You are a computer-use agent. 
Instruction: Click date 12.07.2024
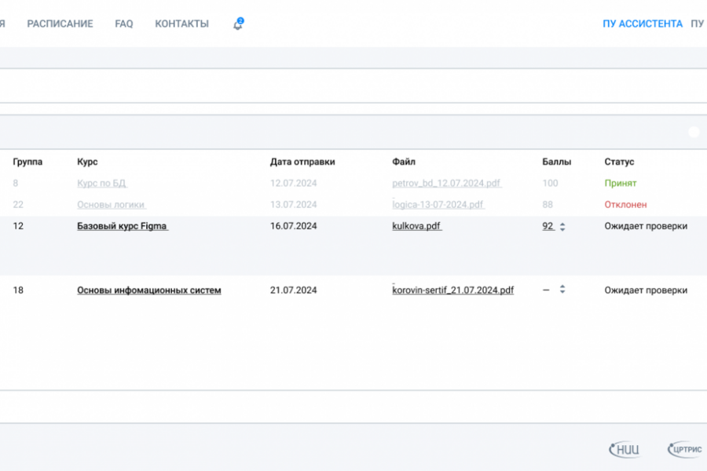294,184
